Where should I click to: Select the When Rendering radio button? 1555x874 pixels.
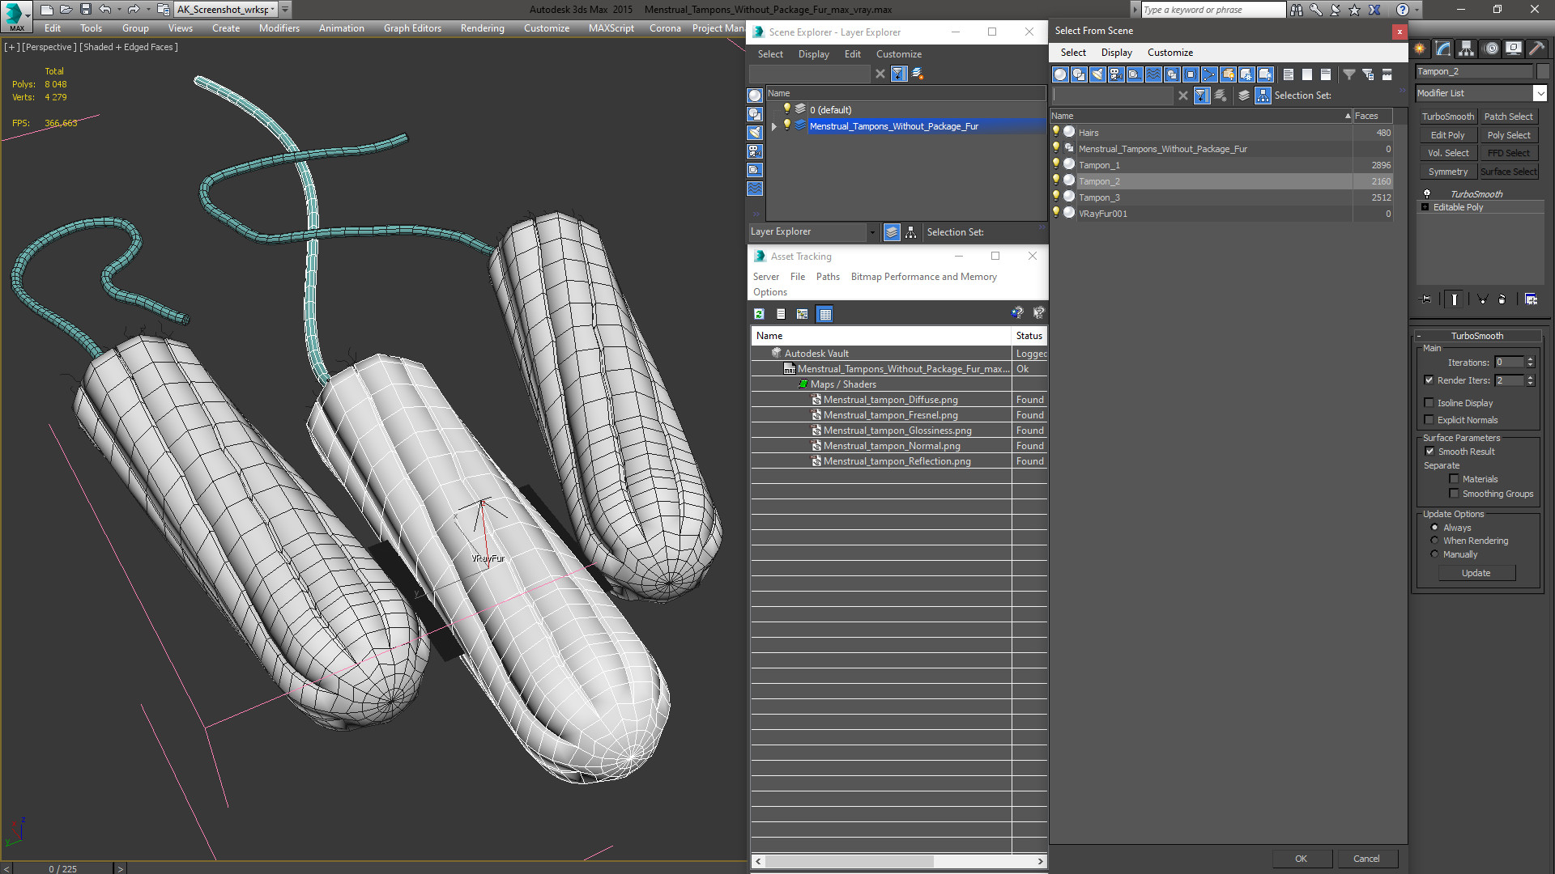point(1434,541)
